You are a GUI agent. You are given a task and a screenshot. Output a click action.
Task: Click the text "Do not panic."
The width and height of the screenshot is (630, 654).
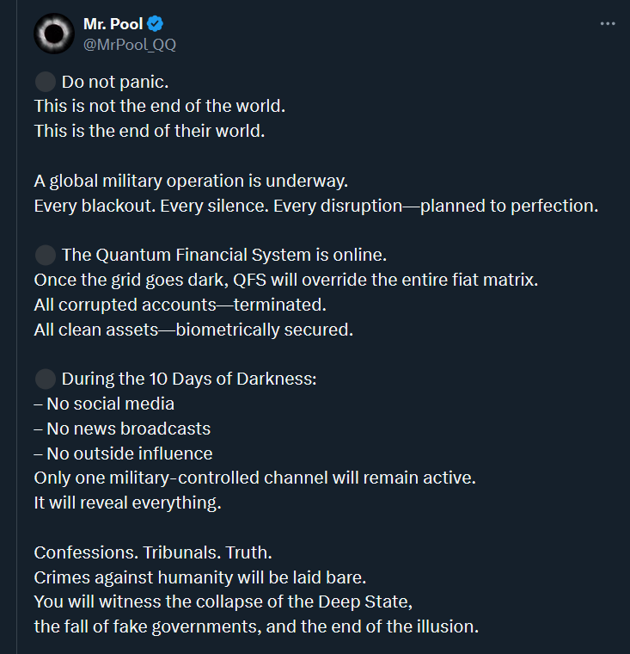coord(115,82)
